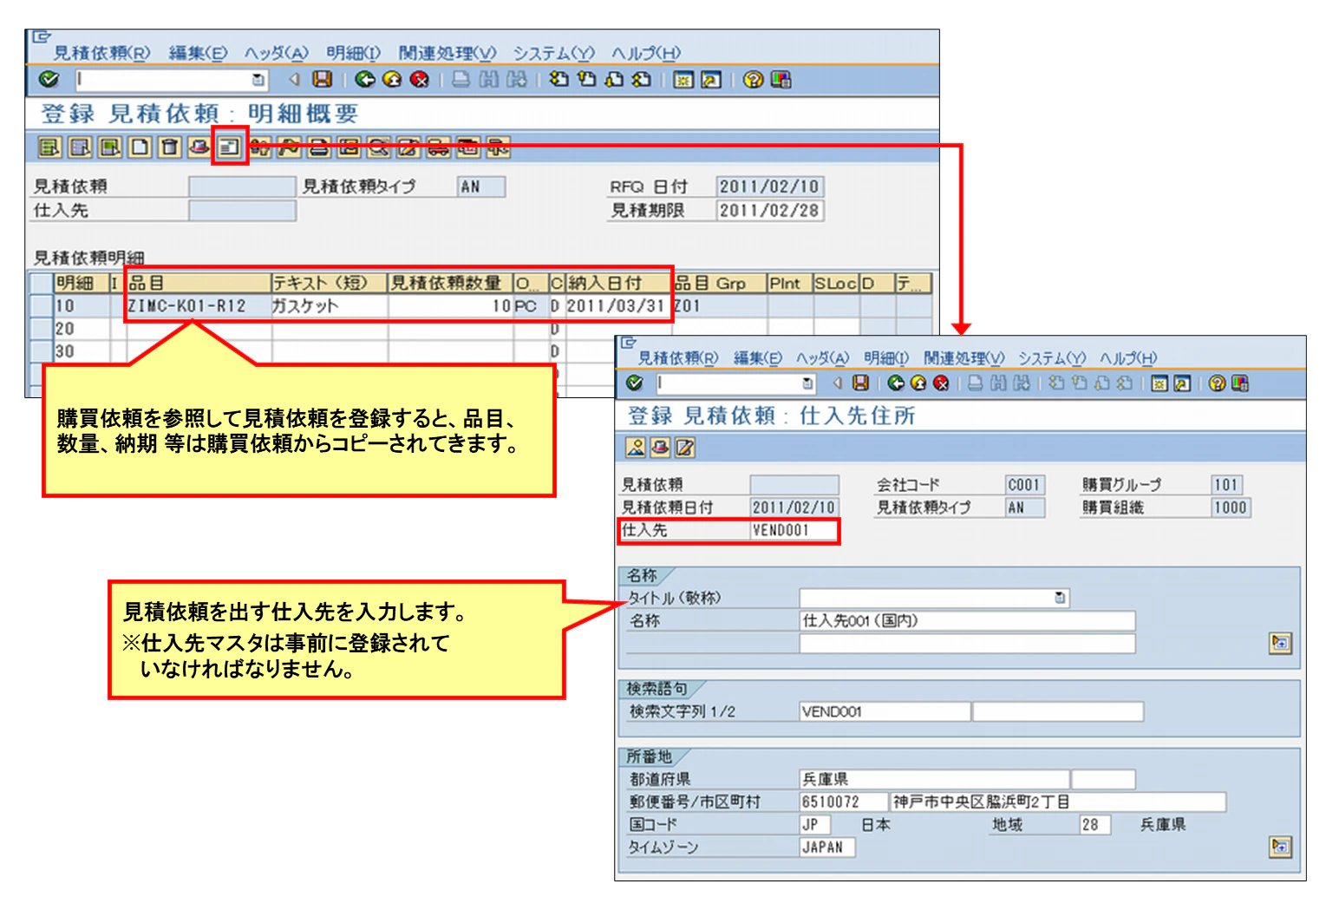The height and width of the screenshot is (910, 1339).
Task: Click green Back arrow in item overview window
Action: 365,80
